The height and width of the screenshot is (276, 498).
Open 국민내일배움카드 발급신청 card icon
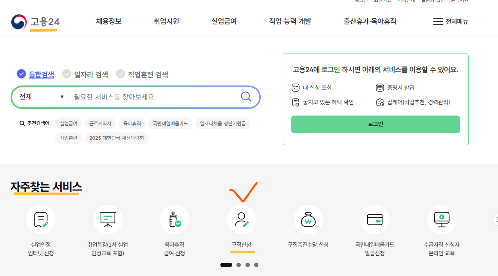375,219
